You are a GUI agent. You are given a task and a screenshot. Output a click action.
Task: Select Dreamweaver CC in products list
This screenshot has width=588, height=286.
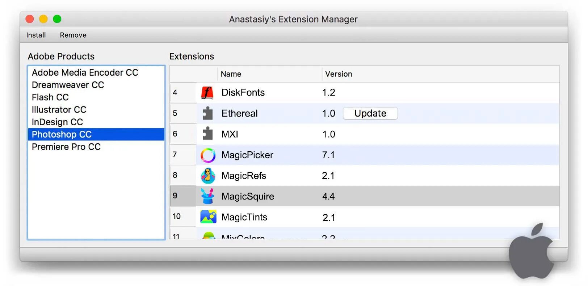[x=68, y=85]
